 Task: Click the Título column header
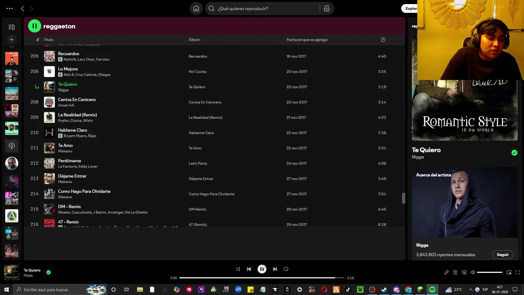[48, 40]
